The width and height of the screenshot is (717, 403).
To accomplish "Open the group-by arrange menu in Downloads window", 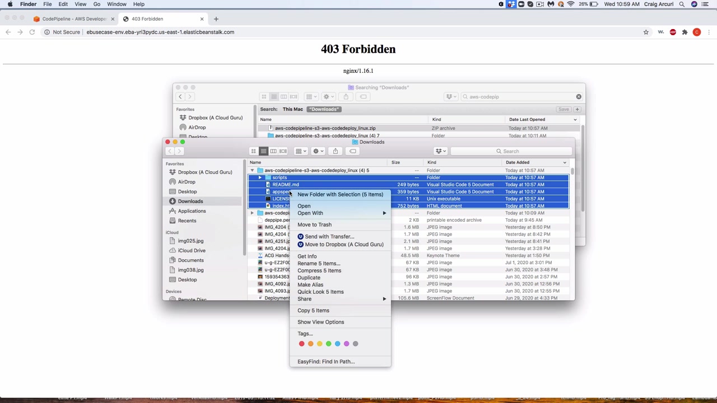I will (x=301, y=151).
